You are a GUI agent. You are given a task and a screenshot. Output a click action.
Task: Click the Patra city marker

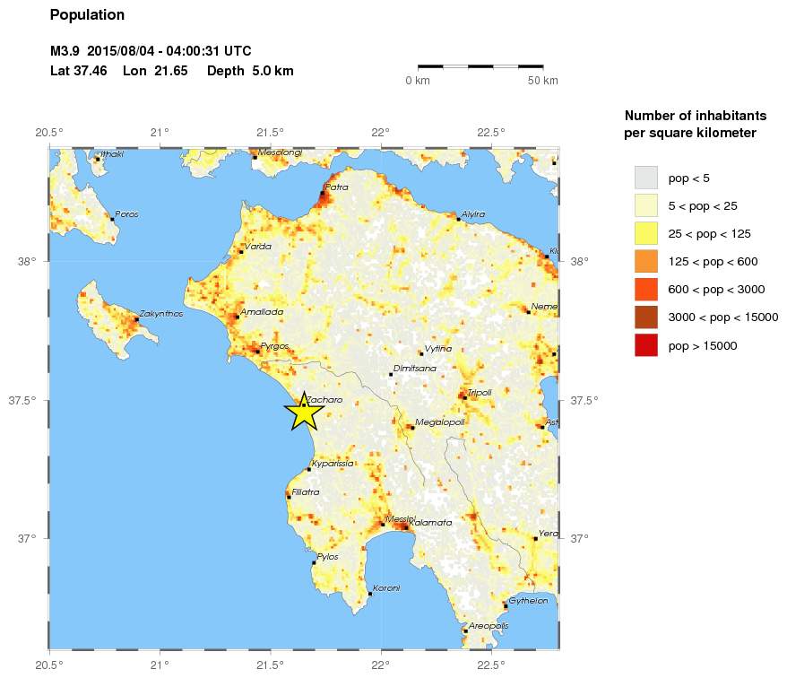[x=322, y=193]
